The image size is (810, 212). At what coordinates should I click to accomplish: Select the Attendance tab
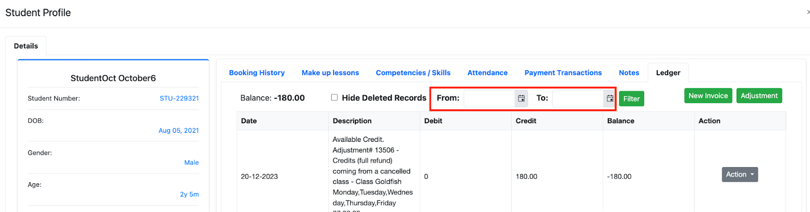(487, 73)
